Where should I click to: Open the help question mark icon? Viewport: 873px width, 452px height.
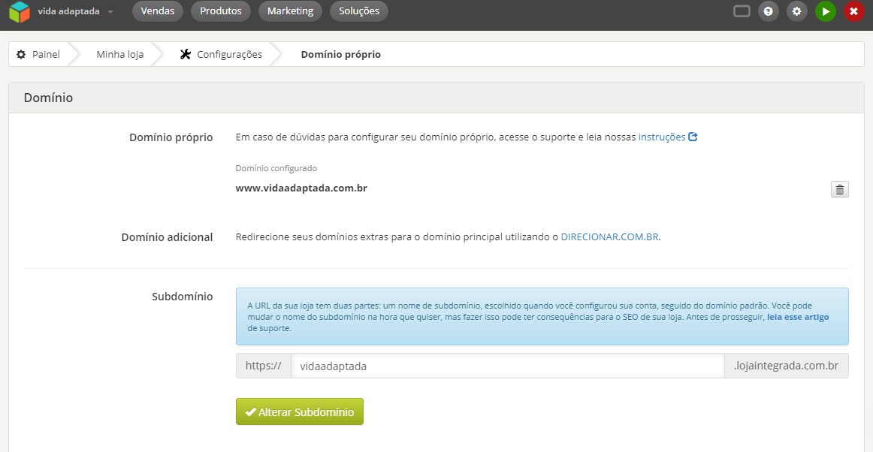[x=769, y=11]
